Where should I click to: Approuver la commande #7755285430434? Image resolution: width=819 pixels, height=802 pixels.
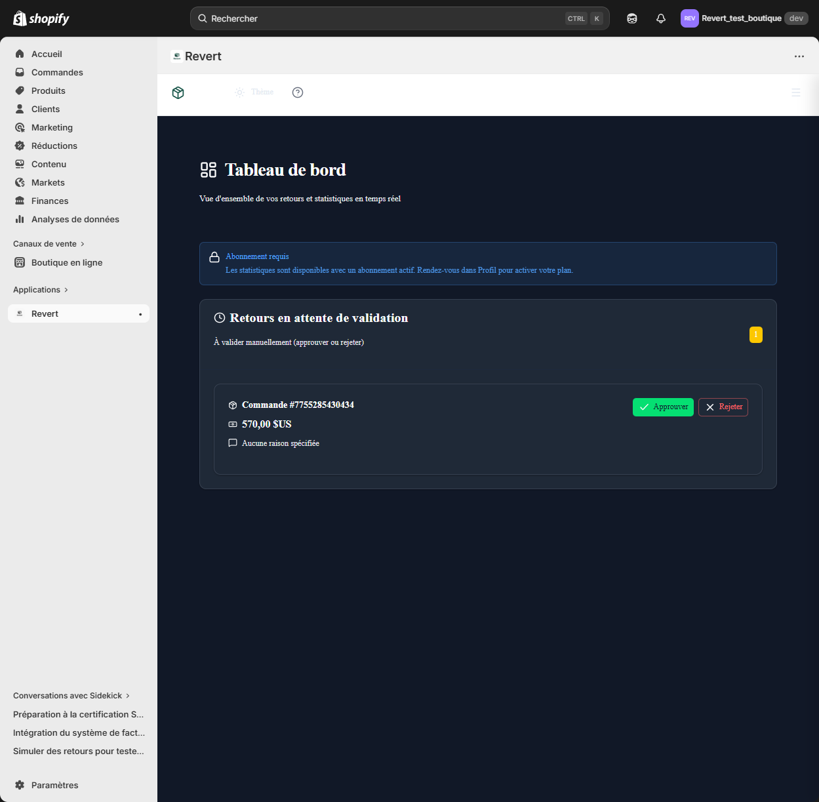coord(663,407)
